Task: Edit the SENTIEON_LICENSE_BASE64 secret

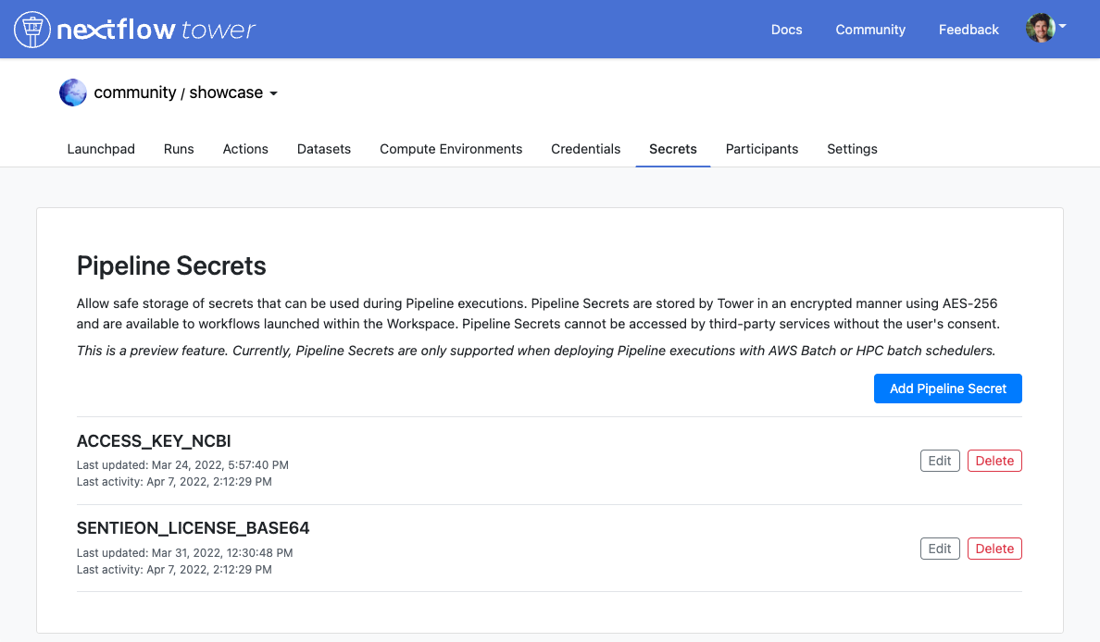Action: click(940, 548)
